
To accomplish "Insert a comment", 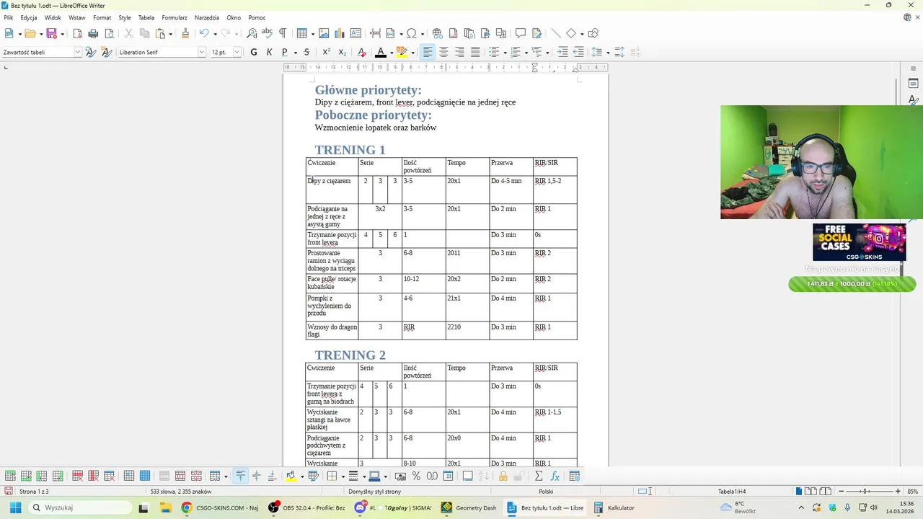I will point(520,33).
